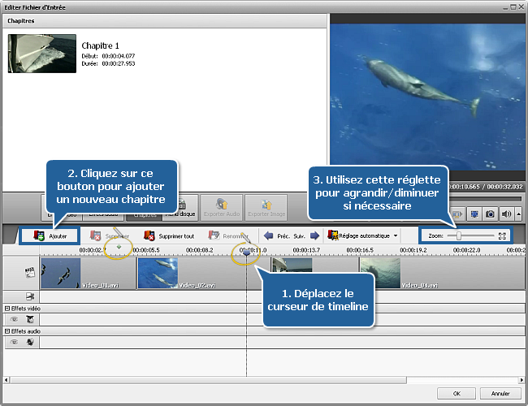Click the full screen preview icon

[474, 214]
